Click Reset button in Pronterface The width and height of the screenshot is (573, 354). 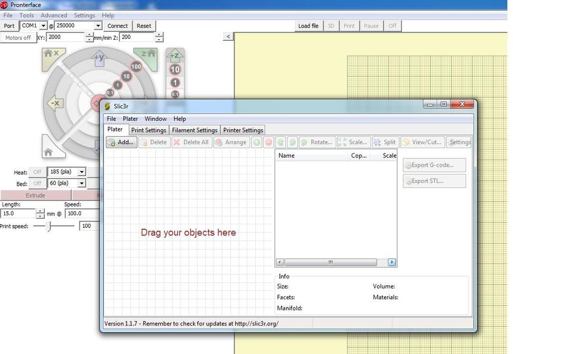(x=144, y=26)
